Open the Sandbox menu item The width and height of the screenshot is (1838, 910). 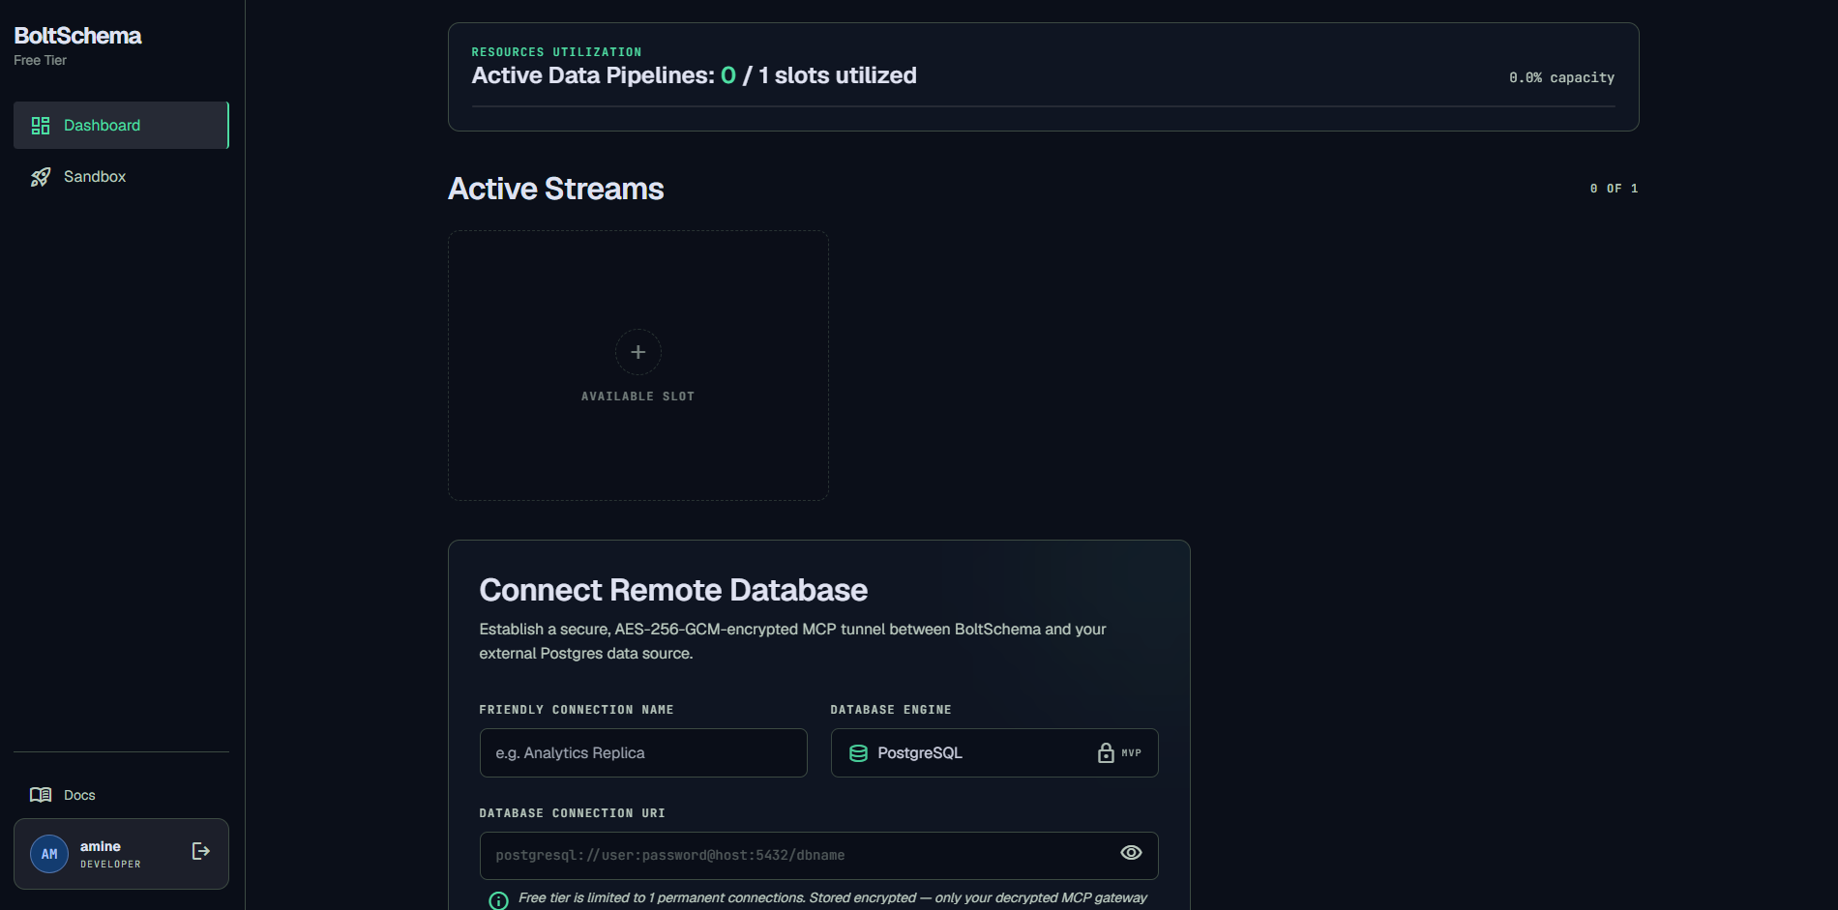[121, 177]
